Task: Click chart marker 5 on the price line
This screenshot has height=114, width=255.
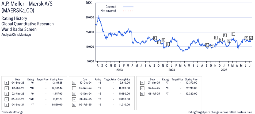Action: (207, 45)
